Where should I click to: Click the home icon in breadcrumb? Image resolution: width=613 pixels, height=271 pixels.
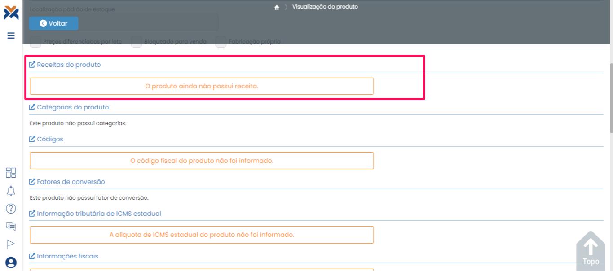click(277, 7)
